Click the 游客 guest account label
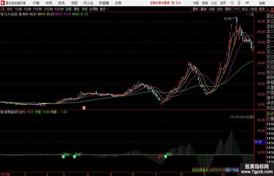274x176 pixels. (x=262, y=3)
